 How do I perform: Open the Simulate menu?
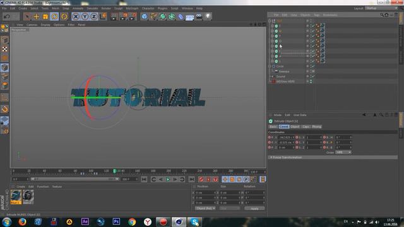[92, 8]
